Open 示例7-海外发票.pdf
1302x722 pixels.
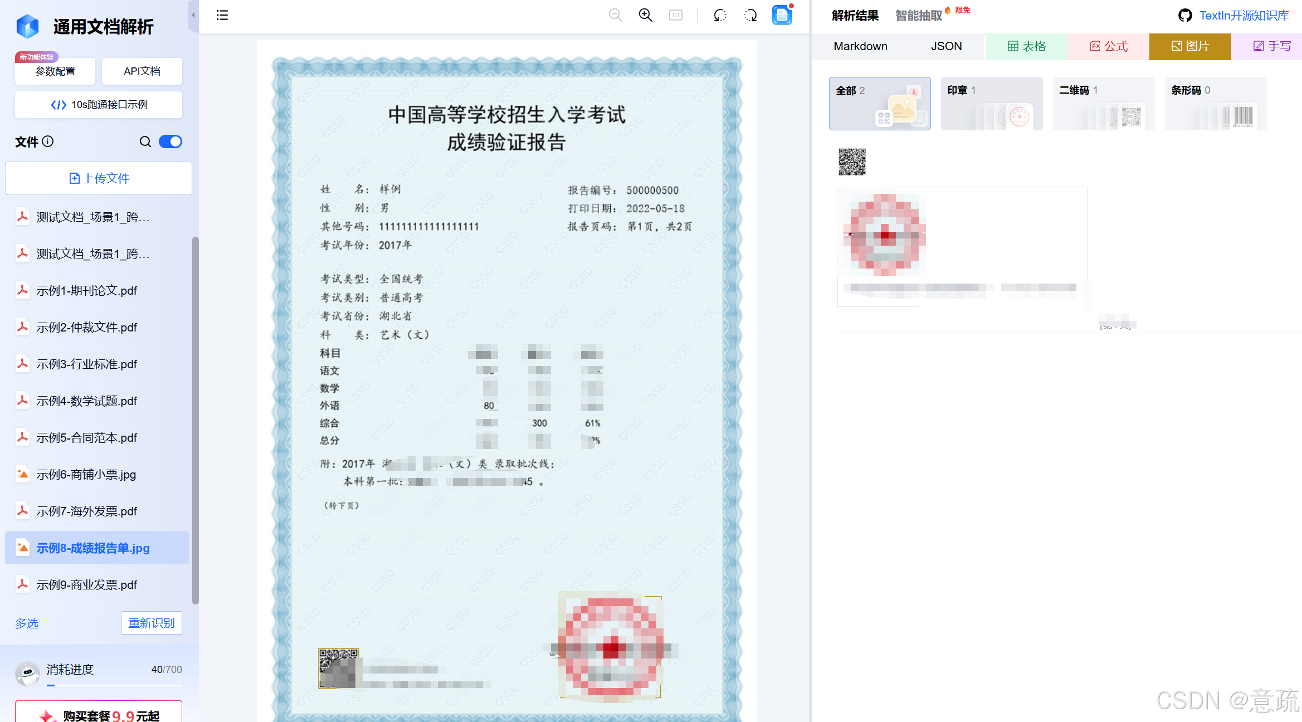pos(97,511)
